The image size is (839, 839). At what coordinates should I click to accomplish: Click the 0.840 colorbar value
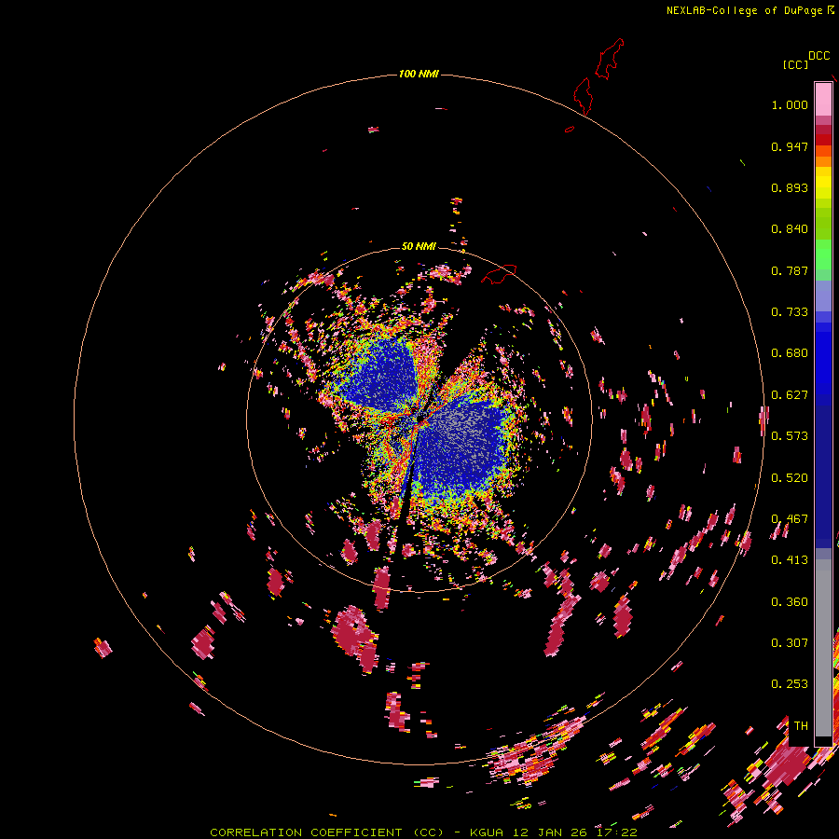click(x=790, y=229)
